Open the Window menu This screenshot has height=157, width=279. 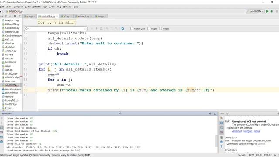(67, 7)
